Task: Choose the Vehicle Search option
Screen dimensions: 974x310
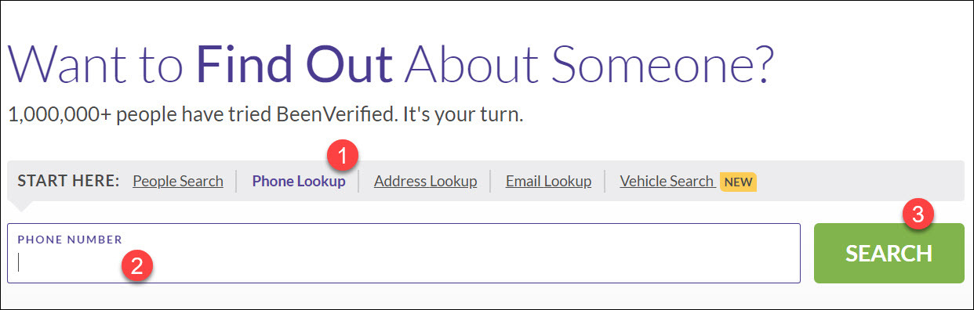Action: pyautogui.click(x=667, y=182)
